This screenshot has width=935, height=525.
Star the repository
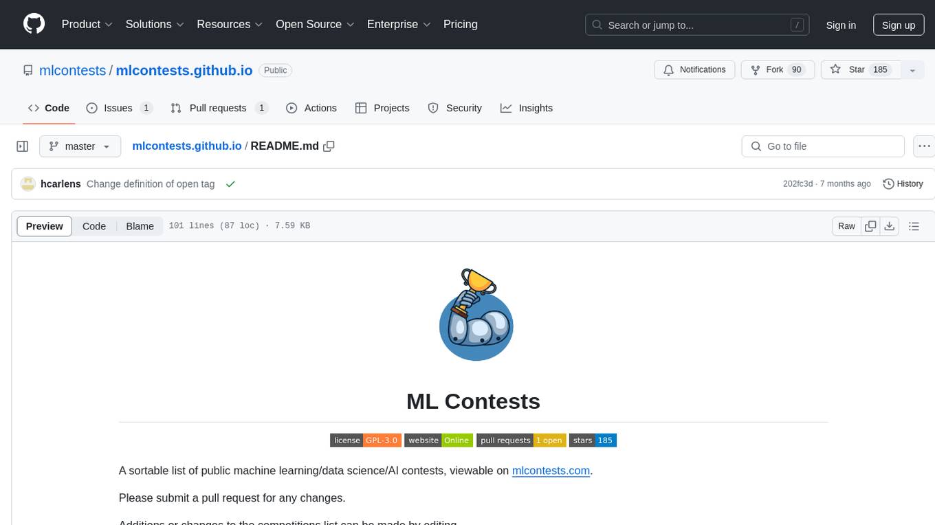click(x=861, y=70)
